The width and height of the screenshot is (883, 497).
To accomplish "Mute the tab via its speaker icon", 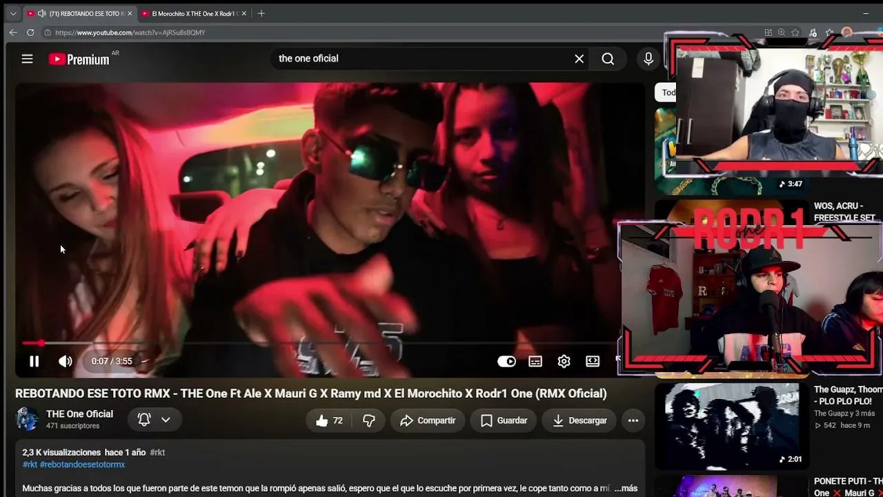I will (41, 14).
